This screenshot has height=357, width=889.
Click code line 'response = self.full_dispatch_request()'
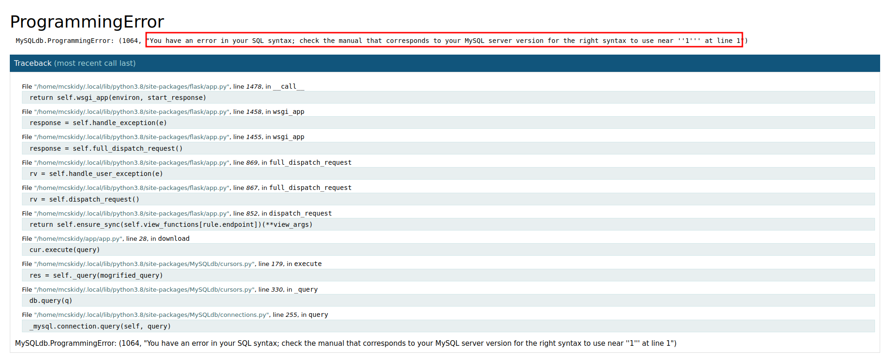point(448,148)
